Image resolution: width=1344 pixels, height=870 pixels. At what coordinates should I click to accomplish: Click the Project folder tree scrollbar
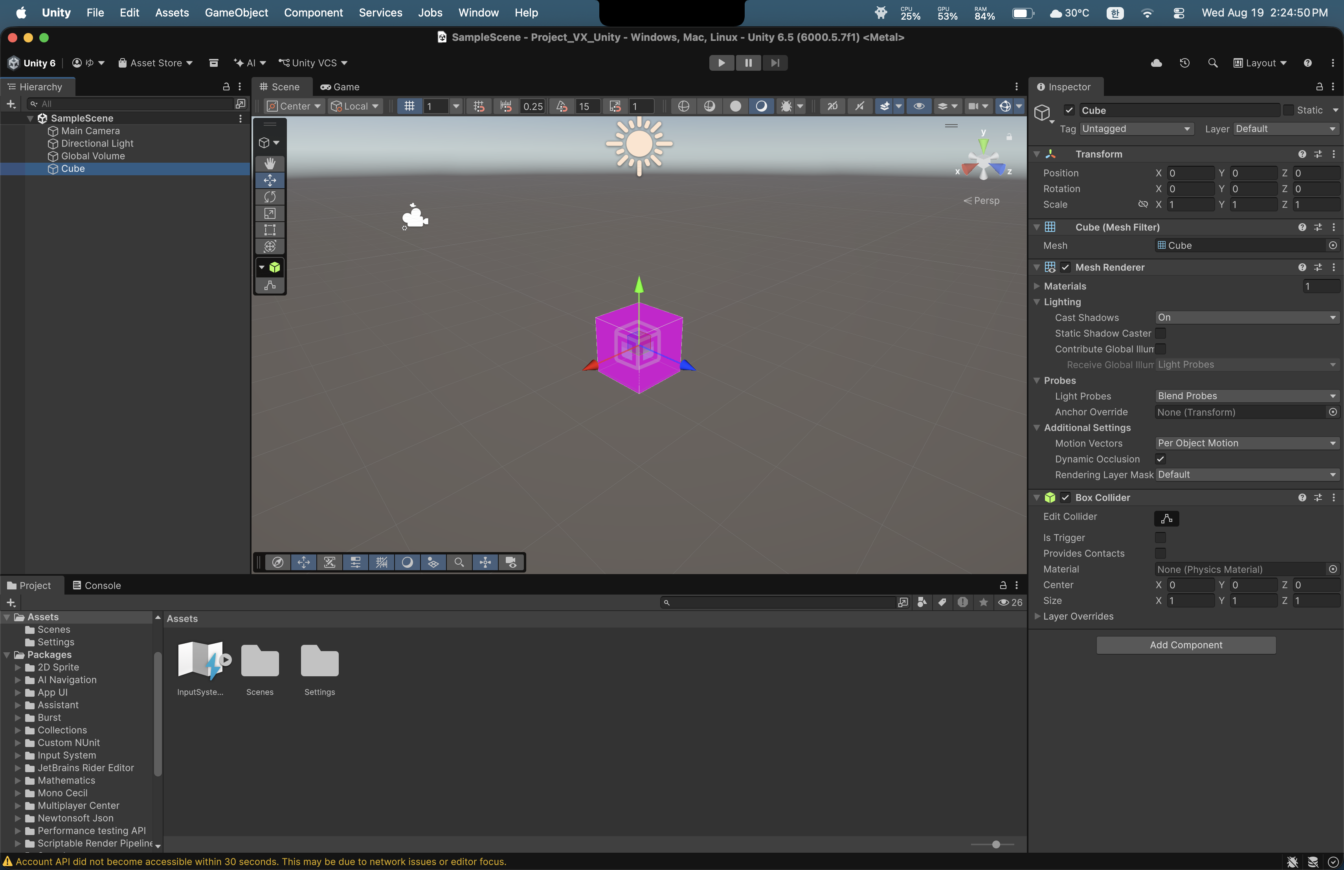pyautogui.click(x=158, y=714)
